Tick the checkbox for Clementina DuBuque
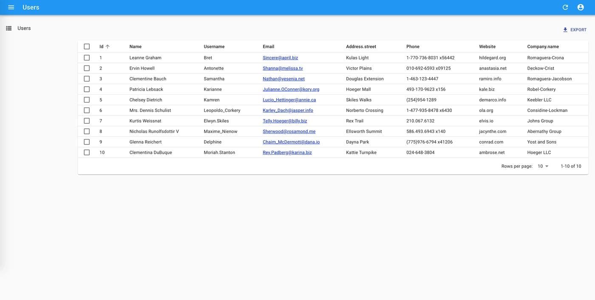The height and width of the screenshot is (300, 595). coord(87,153)
